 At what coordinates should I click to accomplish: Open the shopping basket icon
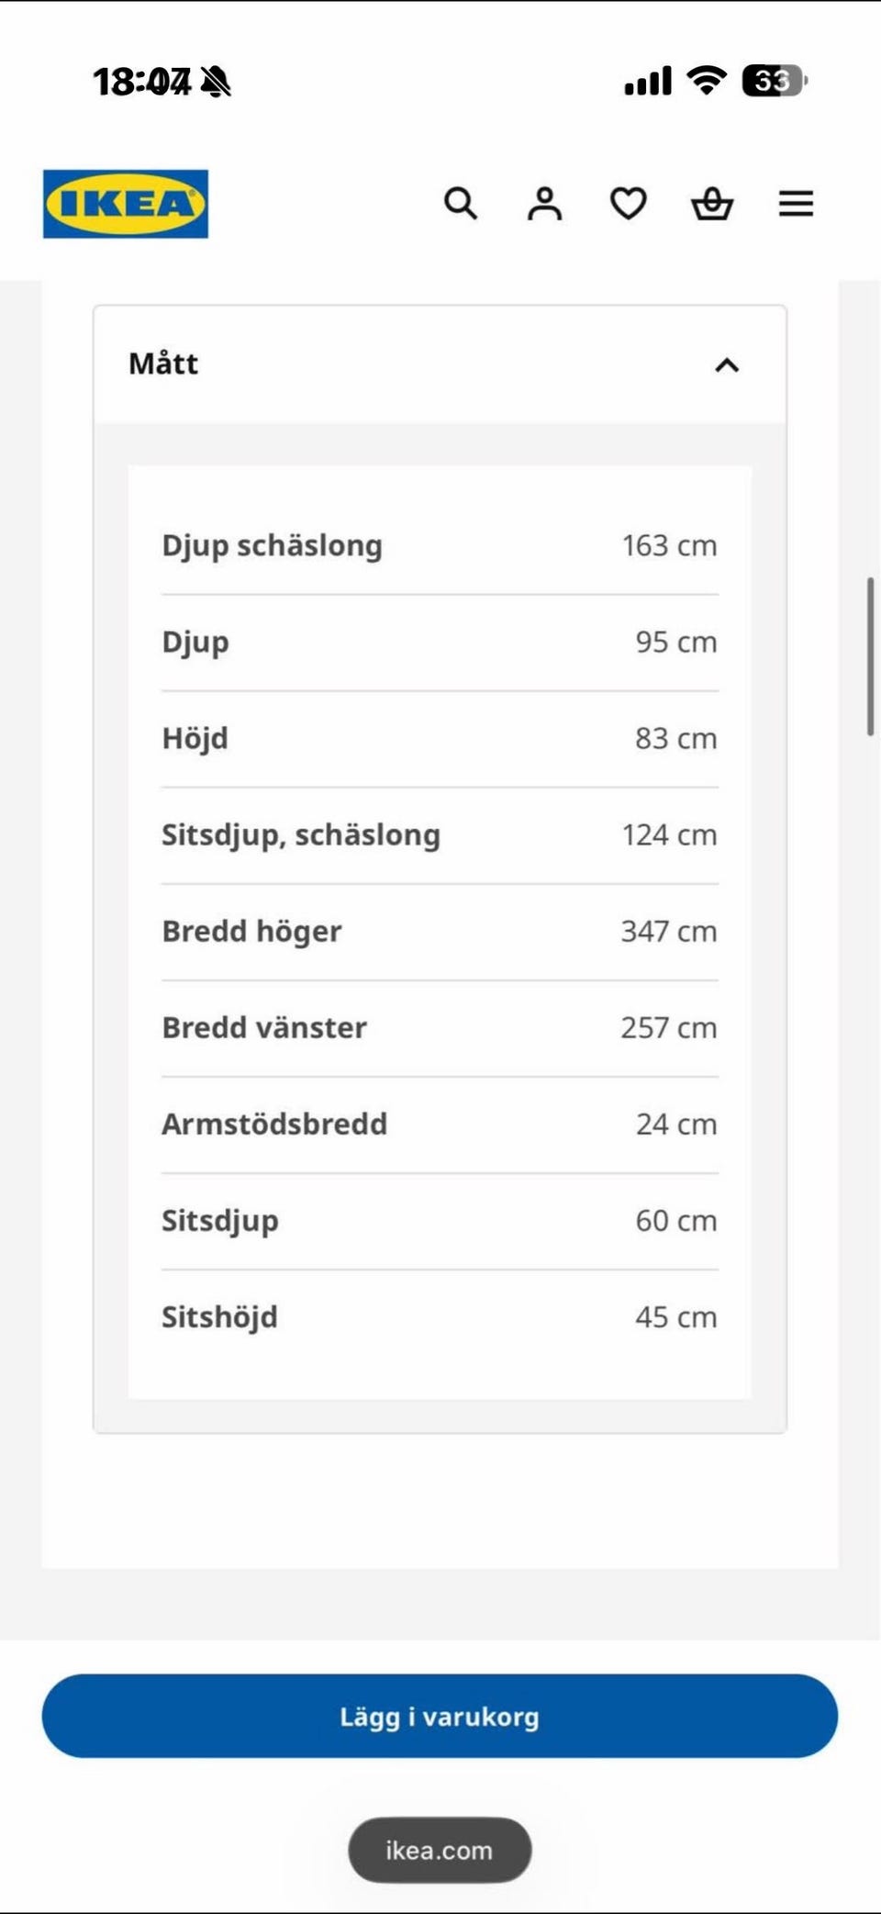pos(712,204)
